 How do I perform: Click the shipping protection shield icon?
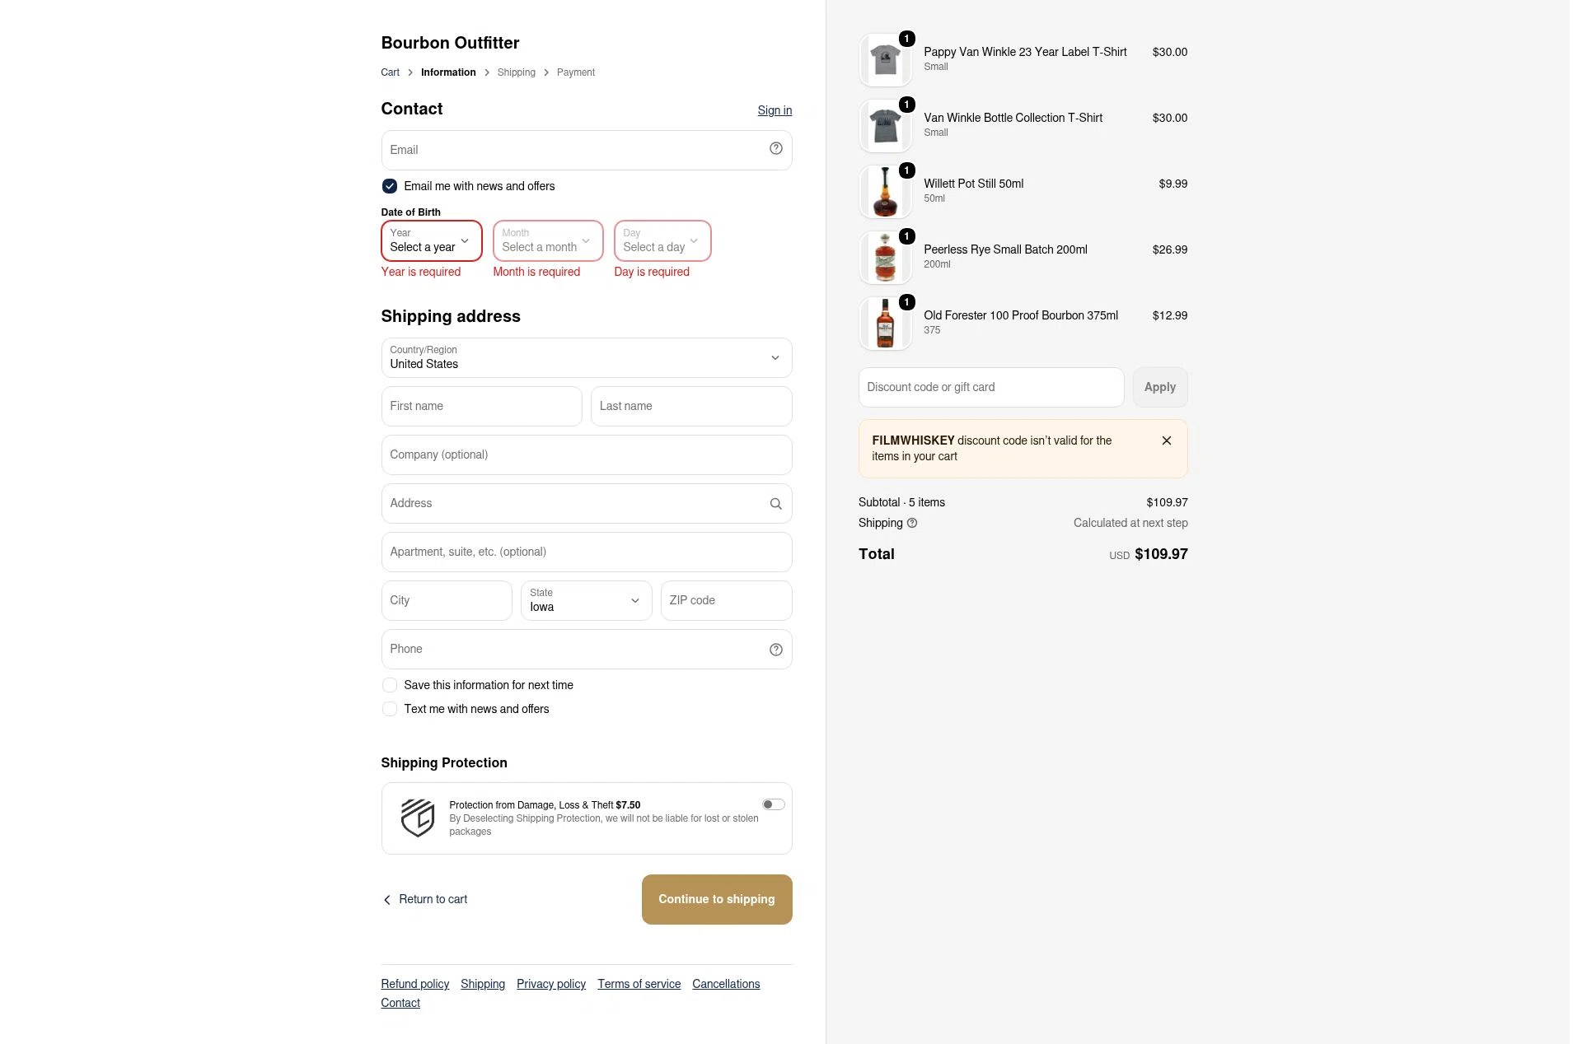click(x=418, y=818)
